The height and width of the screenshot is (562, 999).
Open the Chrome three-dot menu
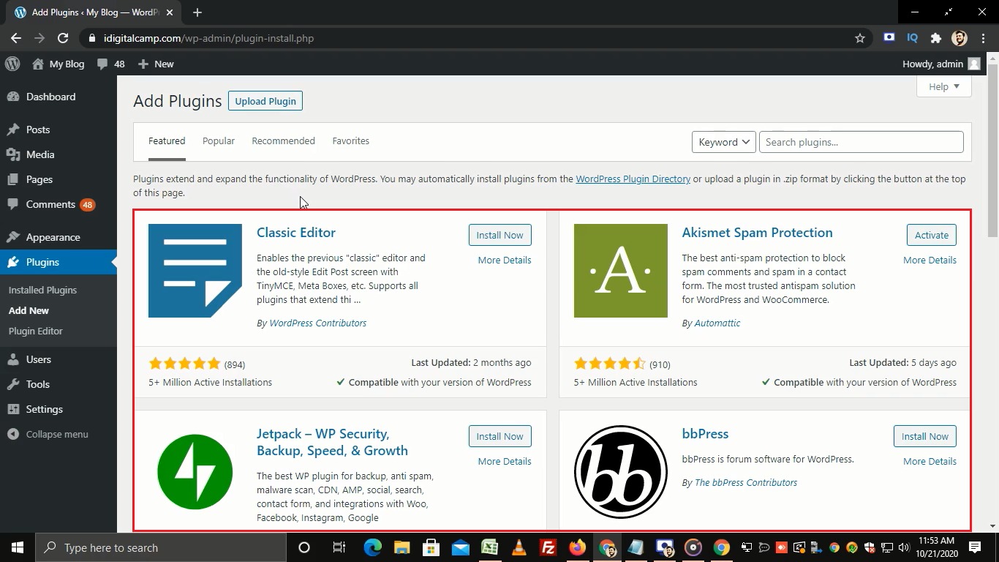pyautogui.click(x=984, y=38)
